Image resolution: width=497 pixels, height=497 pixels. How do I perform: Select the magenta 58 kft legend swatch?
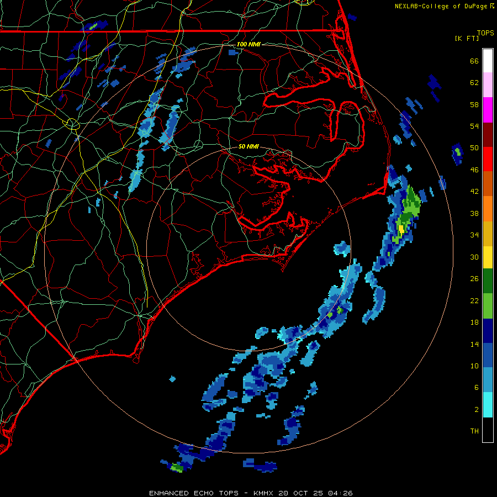click(488, 110)
